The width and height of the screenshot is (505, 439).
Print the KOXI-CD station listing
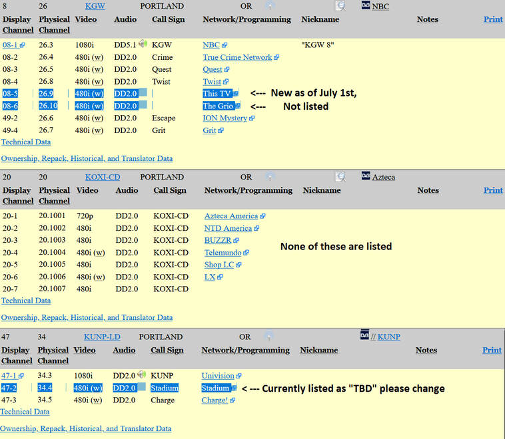[493, 190]
